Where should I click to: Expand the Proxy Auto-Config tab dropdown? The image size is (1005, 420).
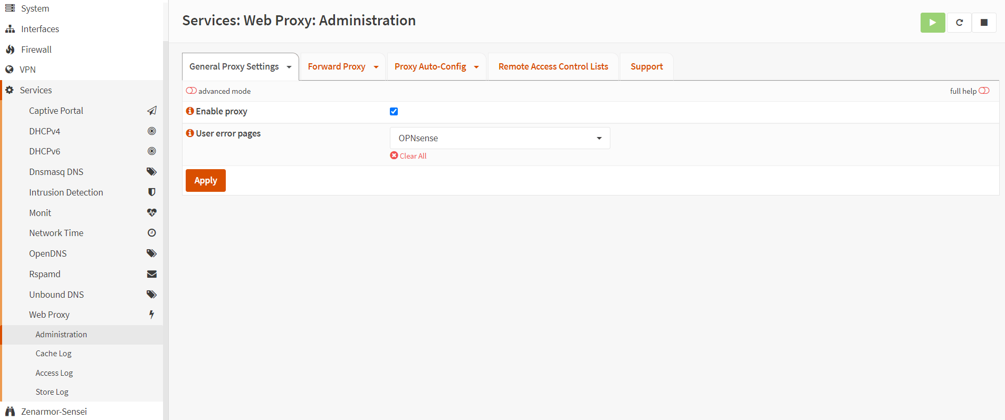click(476, 67)
